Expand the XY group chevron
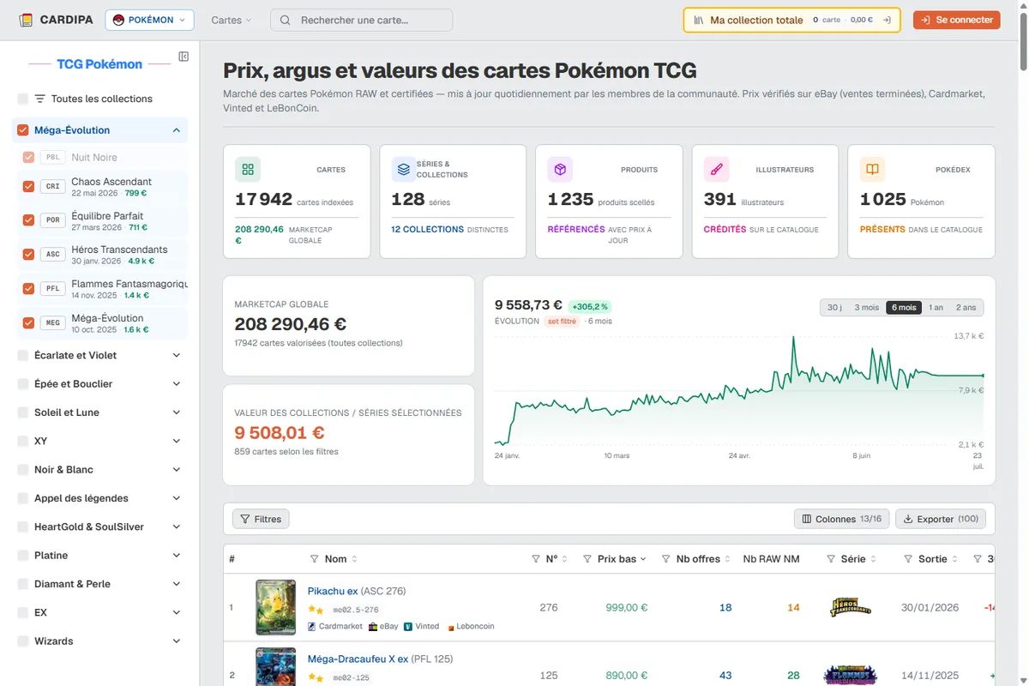This screenshot has width=1029, height=686. click(177, 441)
